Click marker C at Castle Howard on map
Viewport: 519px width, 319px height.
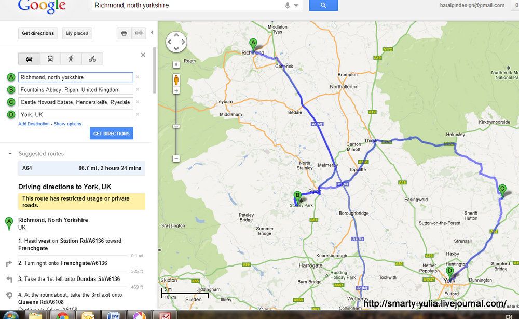click(x=502, y=191)
